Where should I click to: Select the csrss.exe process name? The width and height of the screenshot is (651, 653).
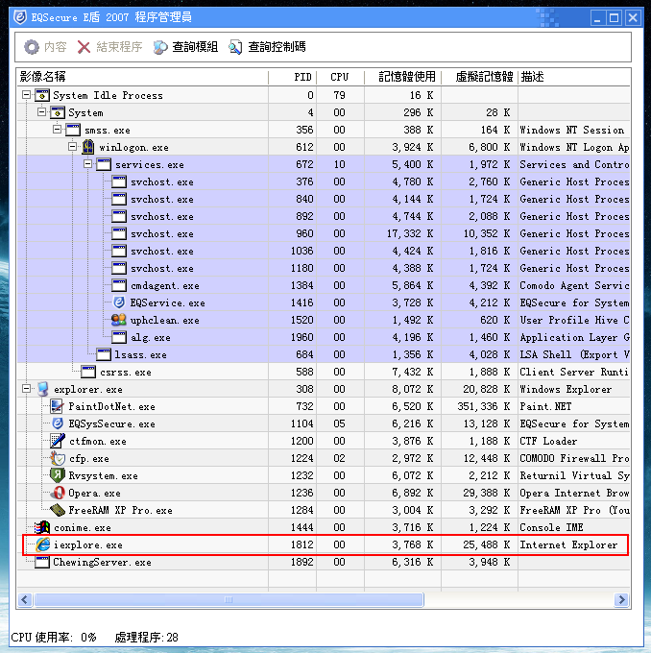tap(126, 372)
